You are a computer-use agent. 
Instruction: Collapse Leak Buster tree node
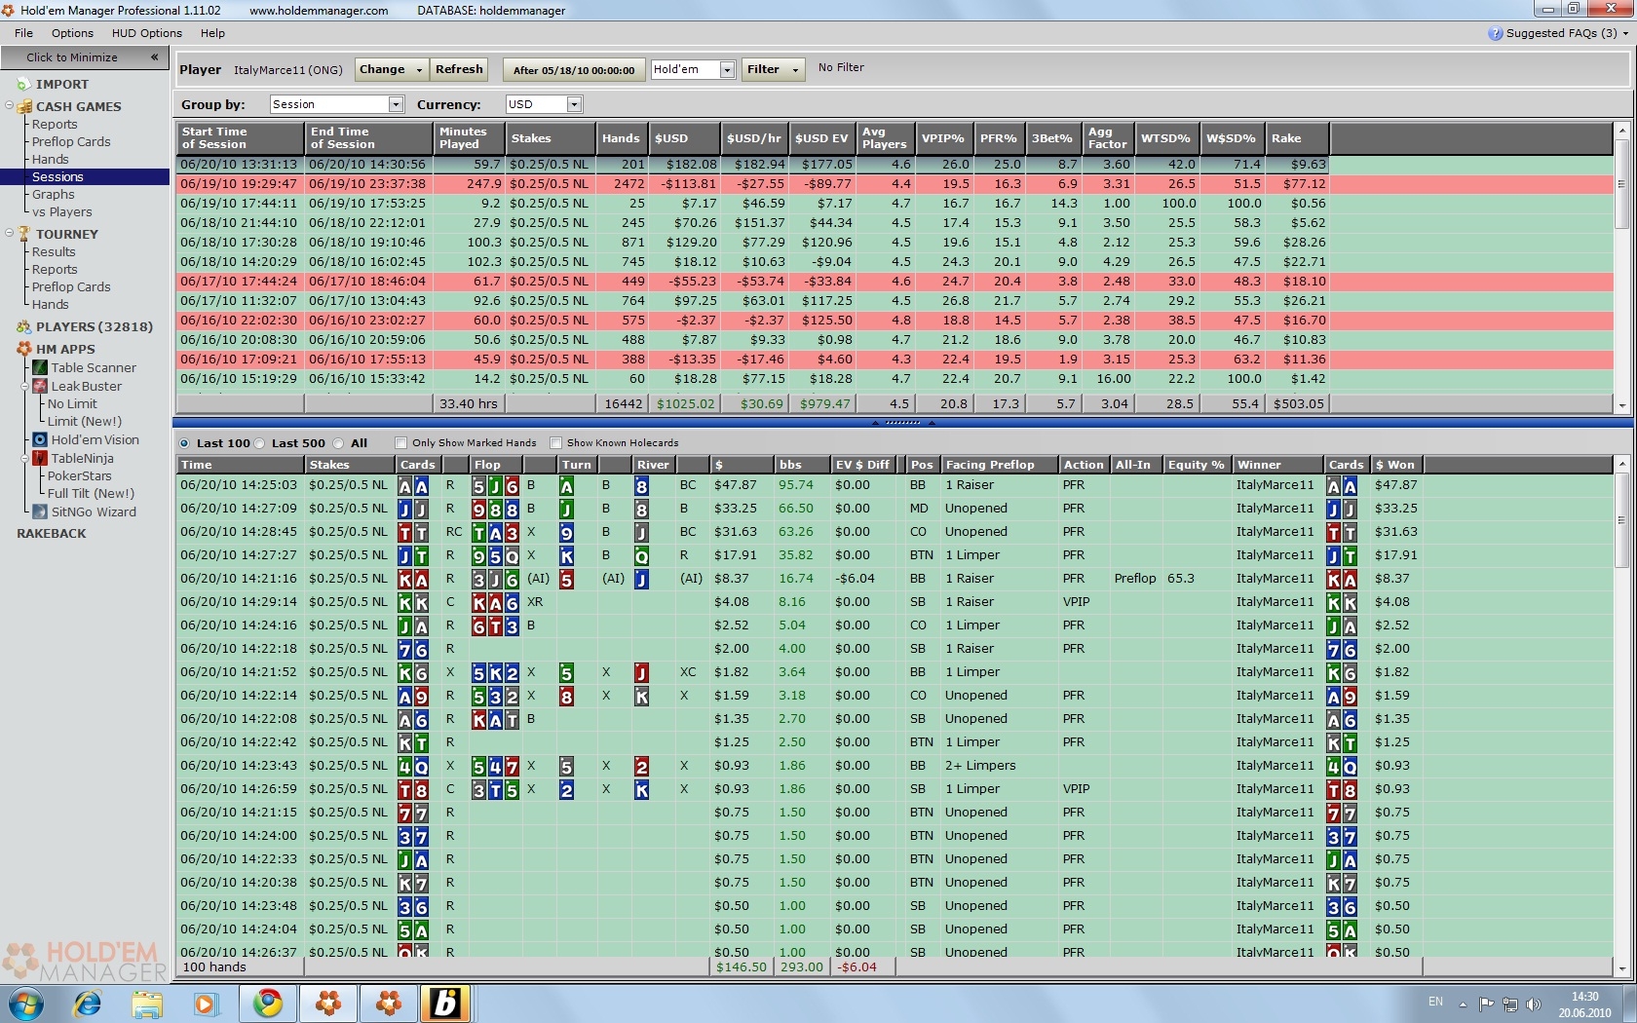pyautogui.click(x=25, y=386)
